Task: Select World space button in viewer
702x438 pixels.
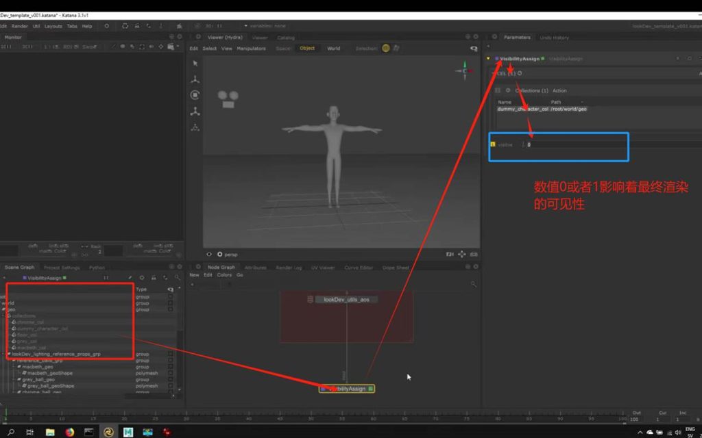Action: (333, 49)
